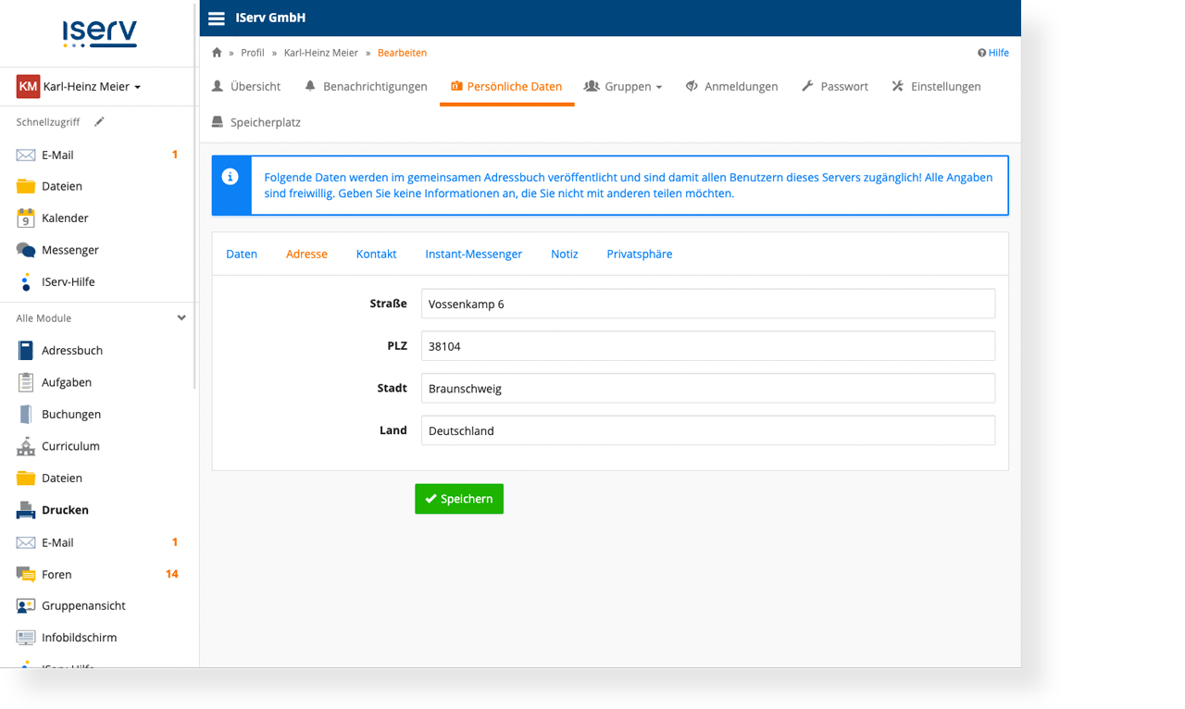Click the green Speichern button

pos(459,499)
